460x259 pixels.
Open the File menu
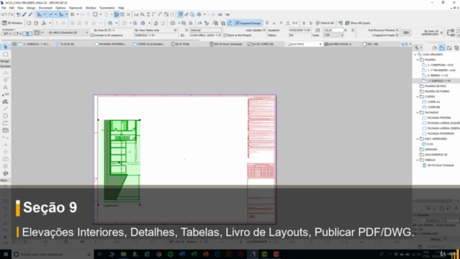(x=4, y=8)
